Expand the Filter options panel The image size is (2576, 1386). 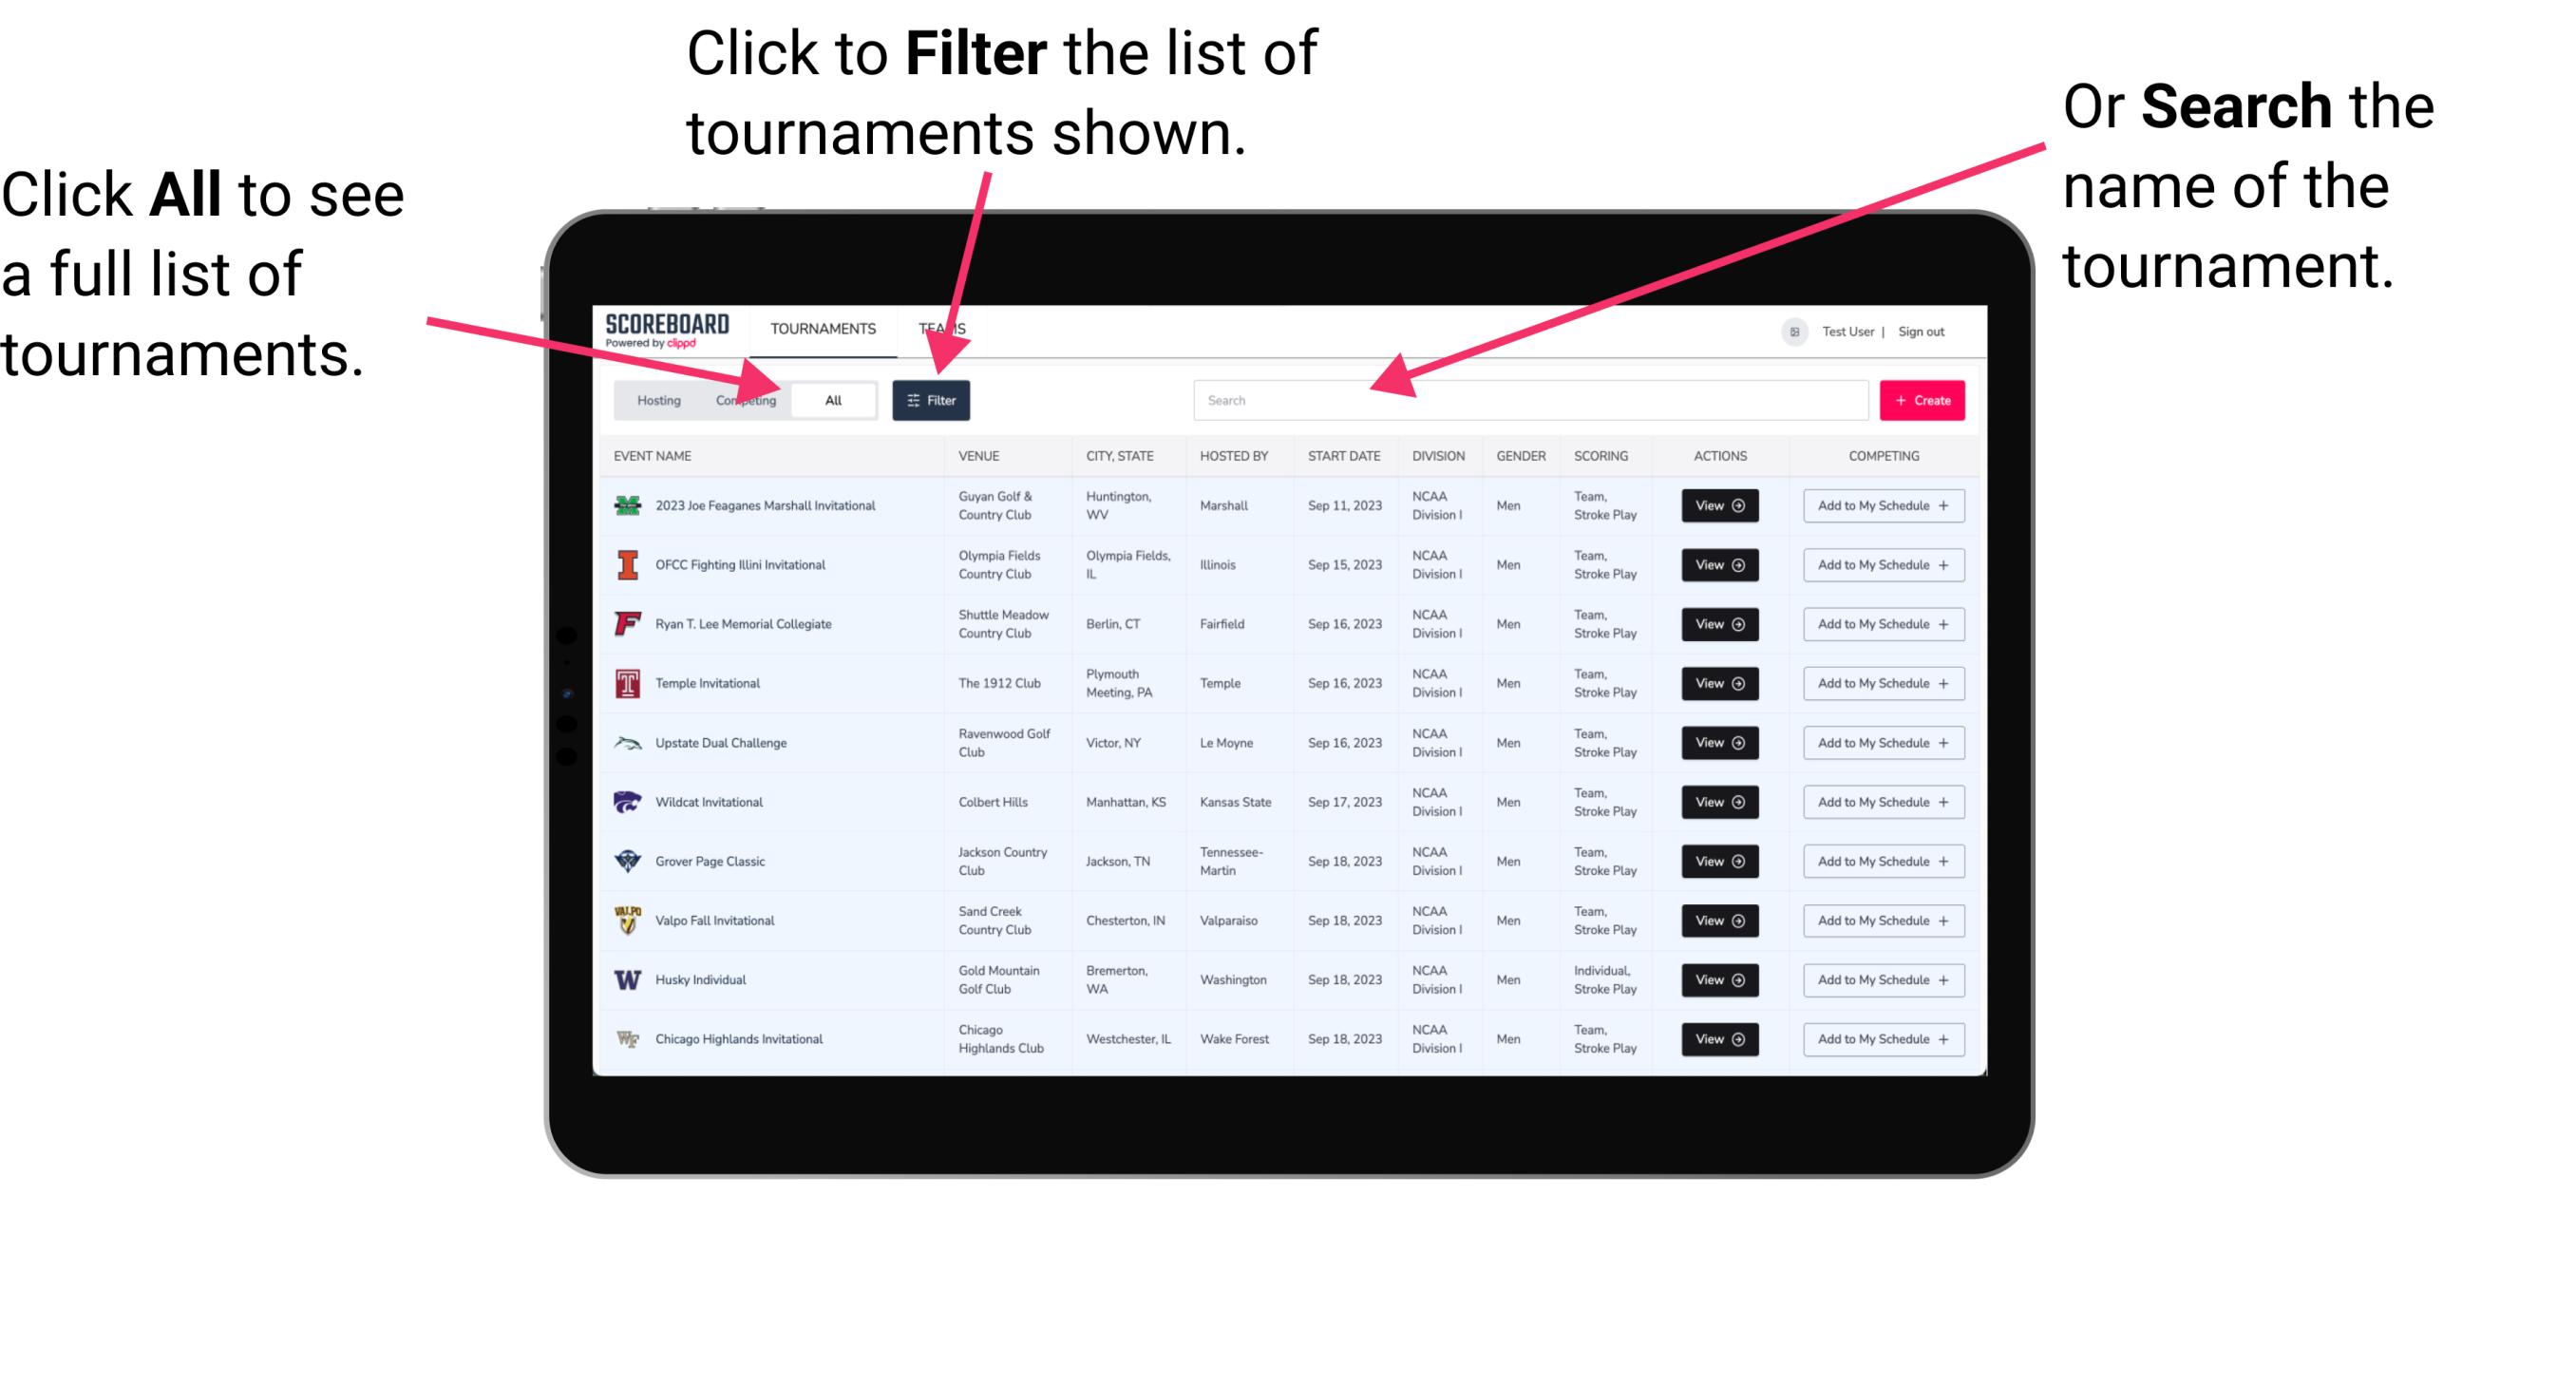click(x=932, y=399)
